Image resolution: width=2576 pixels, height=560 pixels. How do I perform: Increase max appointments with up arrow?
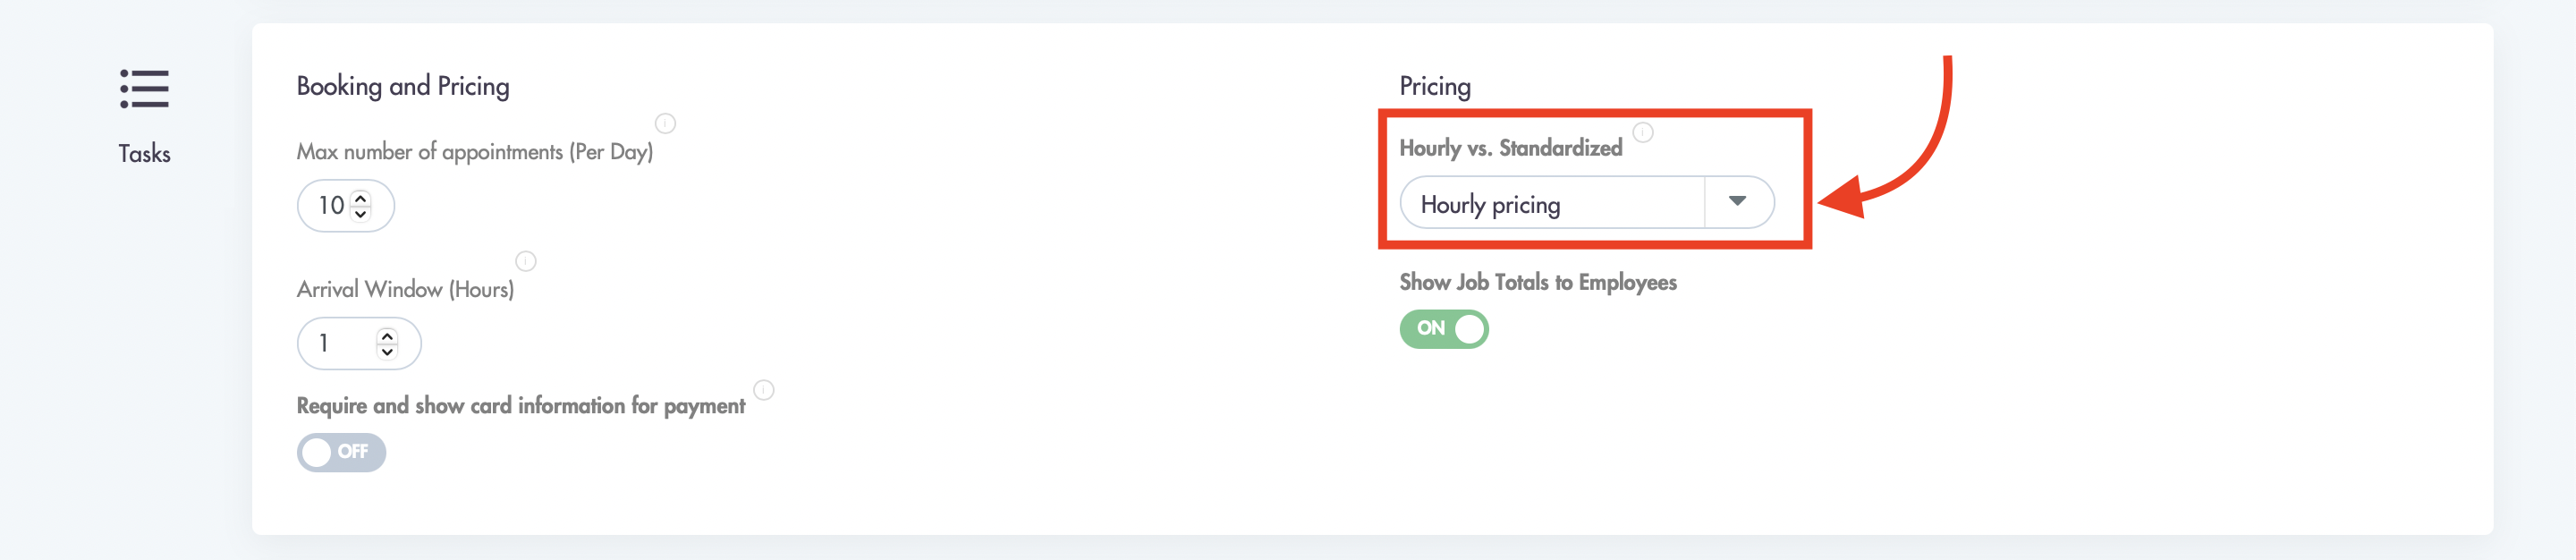(361, 197)
